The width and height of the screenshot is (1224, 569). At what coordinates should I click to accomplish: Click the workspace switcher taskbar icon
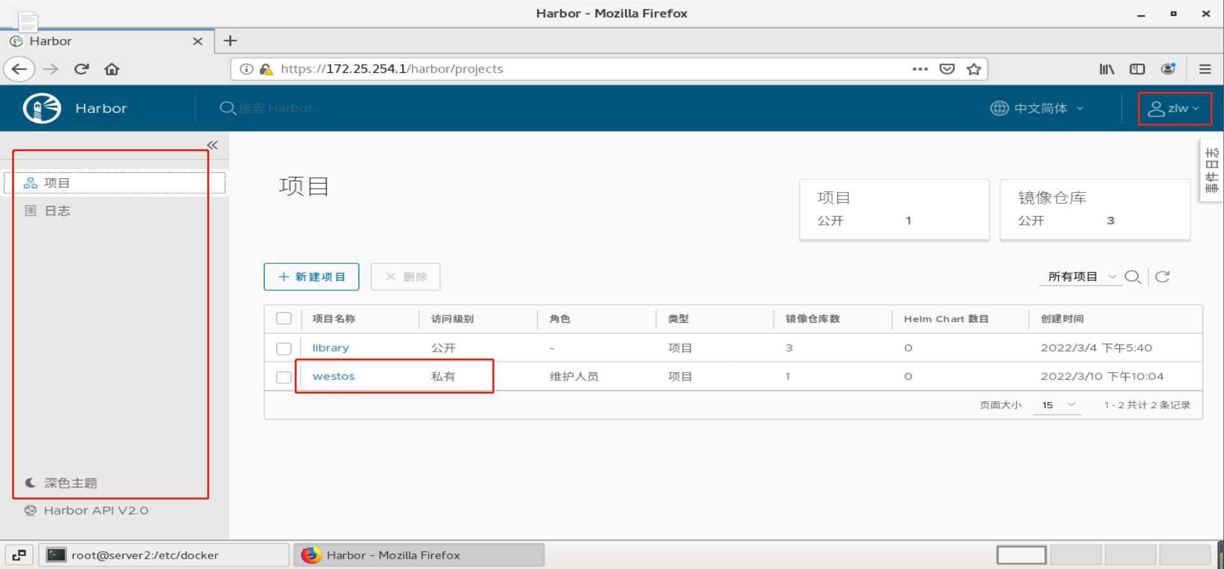click(18, 555)
